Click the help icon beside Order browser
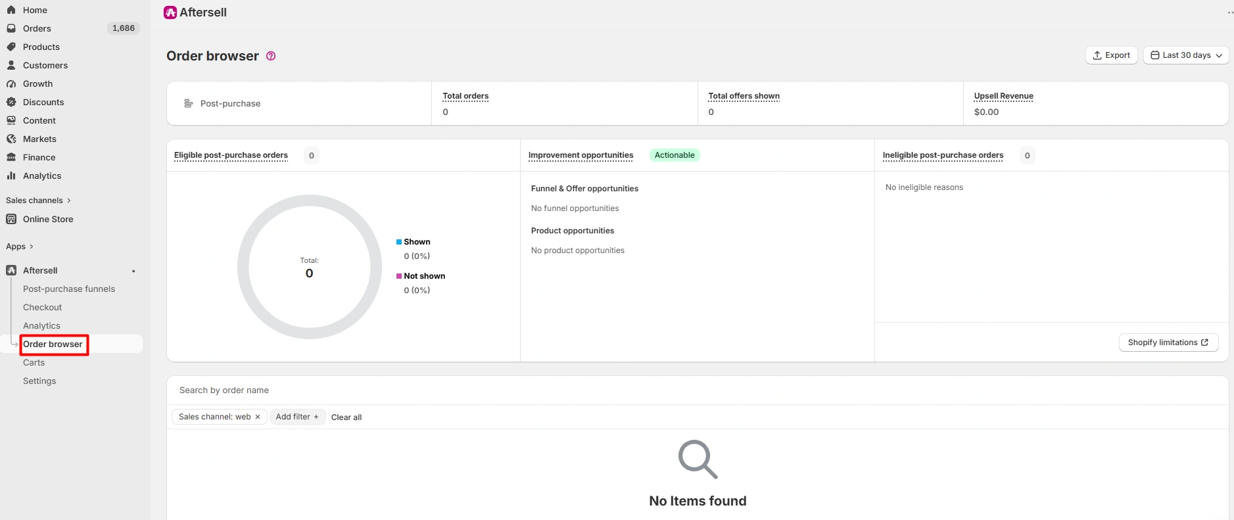This screenshot has height=520, width=1234. coord(271,56)
